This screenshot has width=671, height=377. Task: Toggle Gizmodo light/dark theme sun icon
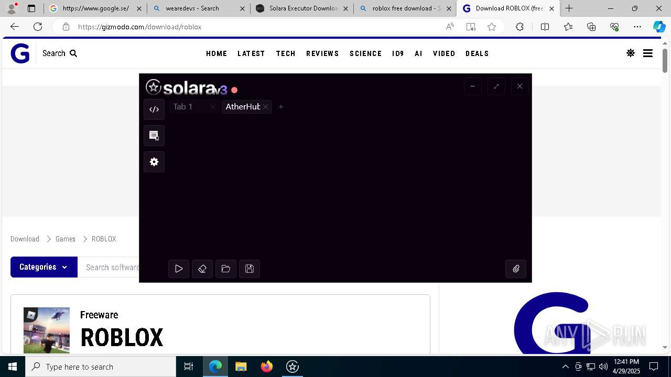631,53
